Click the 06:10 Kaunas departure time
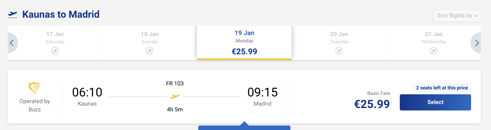Screen dimensions: 491x130 coord(87,92)
